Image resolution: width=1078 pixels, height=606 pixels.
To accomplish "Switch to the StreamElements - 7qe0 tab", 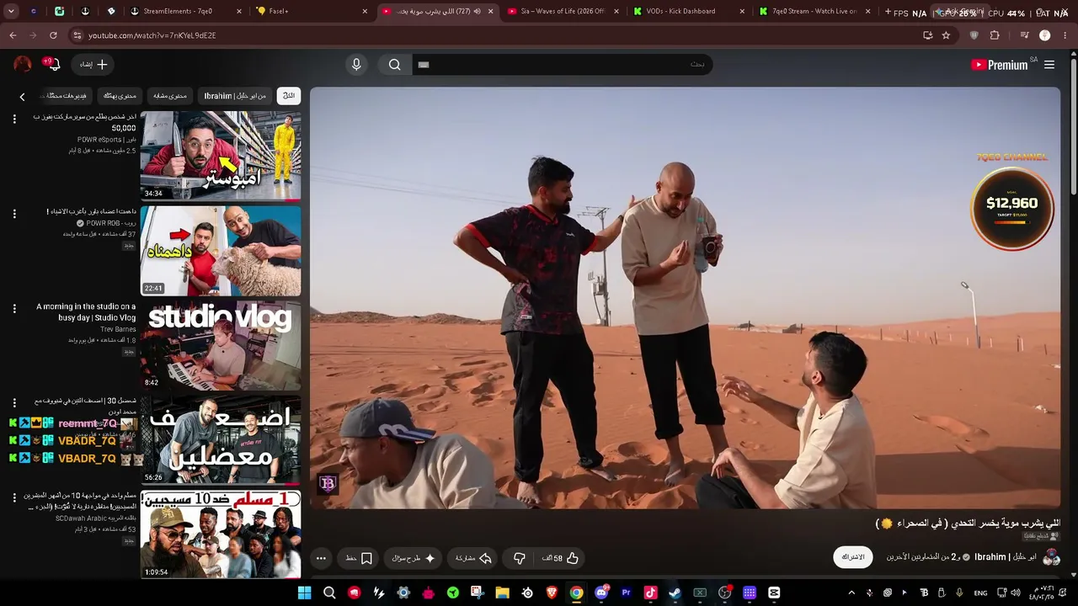I will 185,11.
